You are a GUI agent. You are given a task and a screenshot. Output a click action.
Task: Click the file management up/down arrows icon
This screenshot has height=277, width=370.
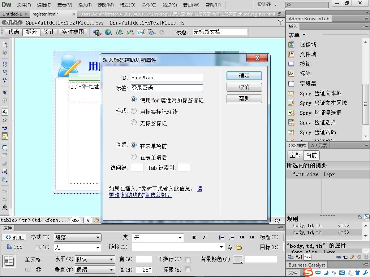(119, 32)
